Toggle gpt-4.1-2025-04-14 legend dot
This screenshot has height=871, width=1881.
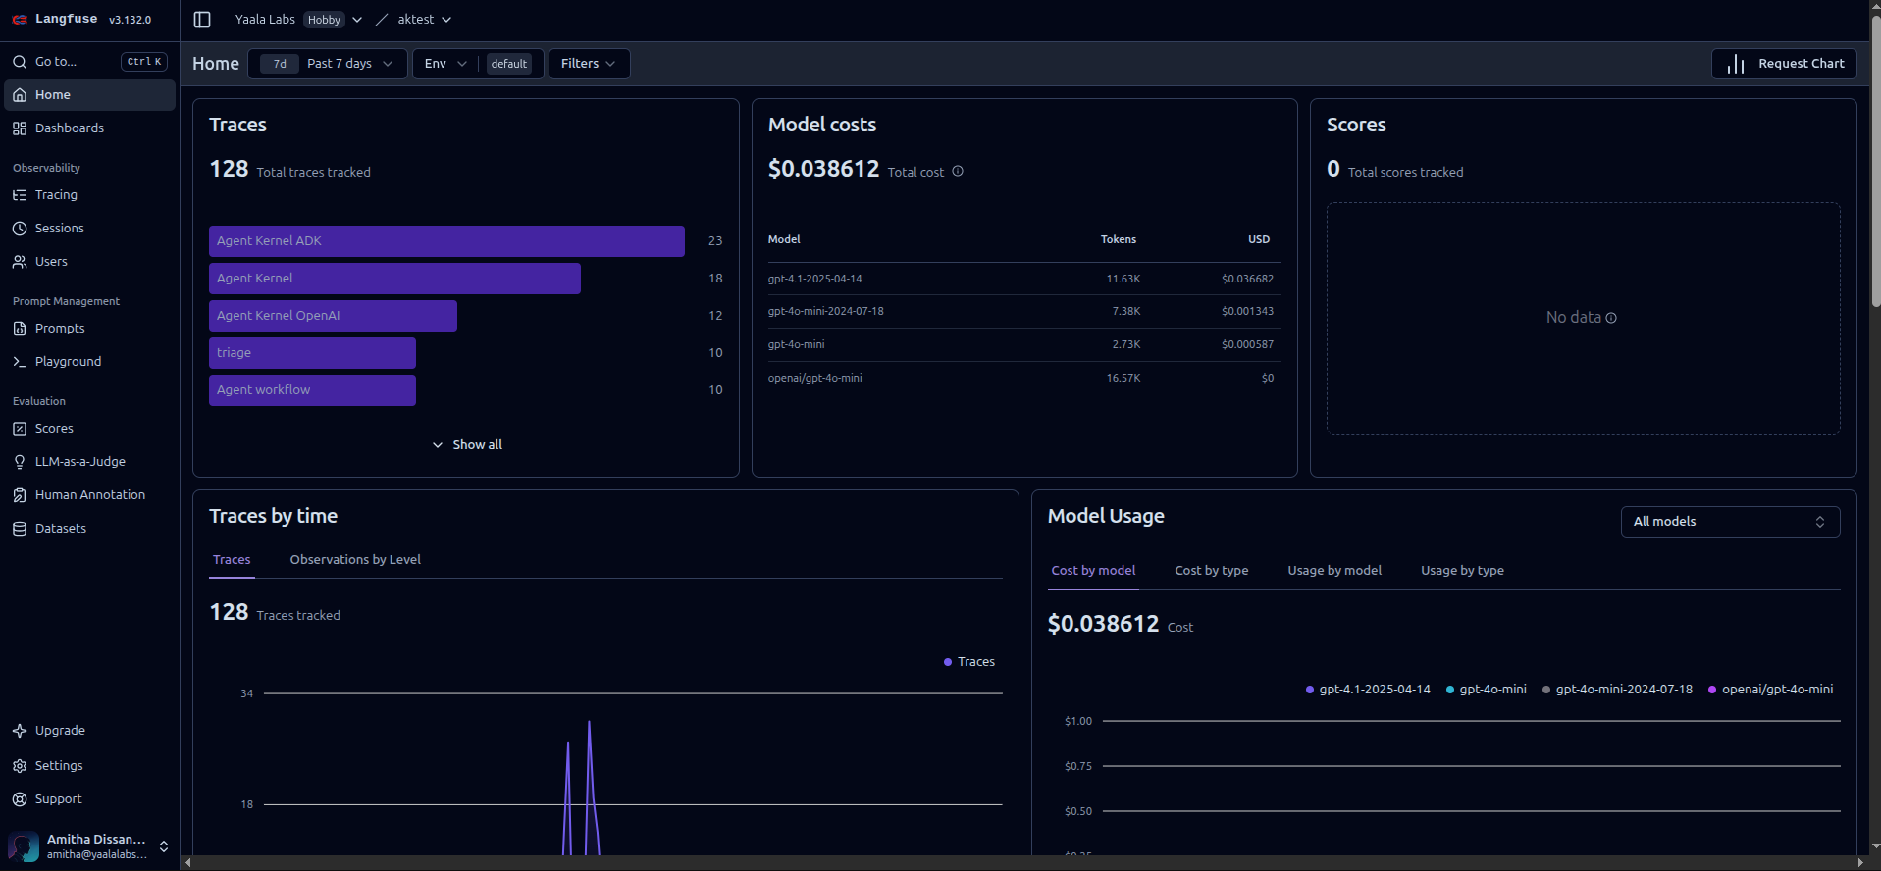(1310, 690)
